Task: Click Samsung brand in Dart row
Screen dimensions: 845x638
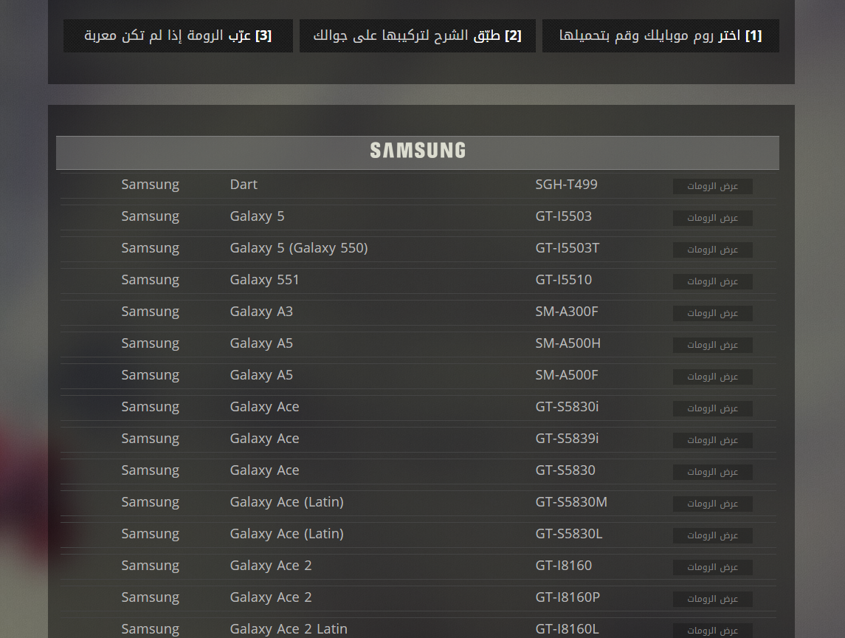Action: coord(150,185)
